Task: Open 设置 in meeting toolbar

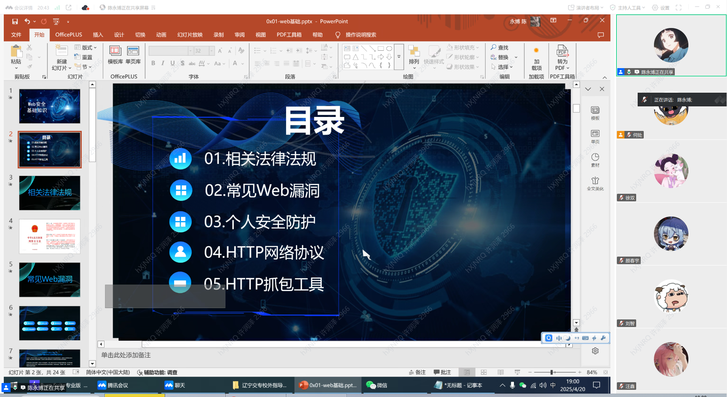Action: [x=661, y=8]
